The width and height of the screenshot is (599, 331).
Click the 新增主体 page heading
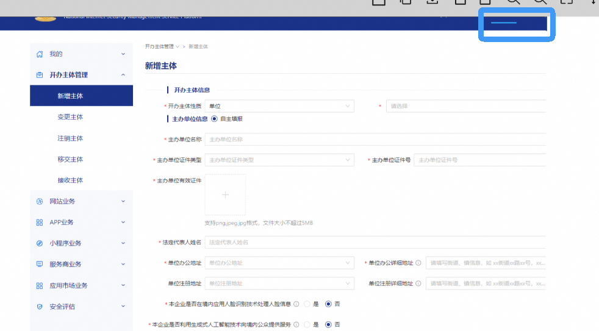coord(161,66)
